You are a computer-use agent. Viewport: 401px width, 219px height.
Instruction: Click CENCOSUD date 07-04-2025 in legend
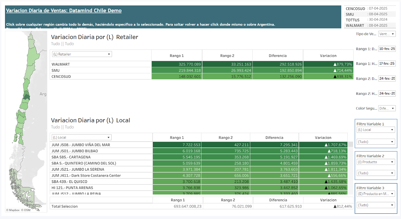click(x=378, y=9)
